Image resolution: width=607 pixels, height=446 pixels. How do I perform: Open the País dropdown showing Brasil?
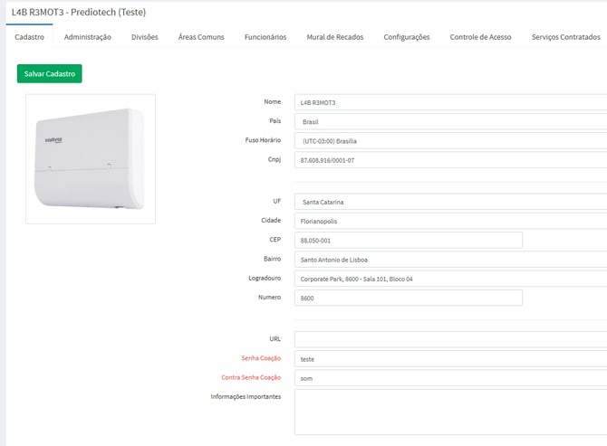pyautogui.click(x=450, y=121)
